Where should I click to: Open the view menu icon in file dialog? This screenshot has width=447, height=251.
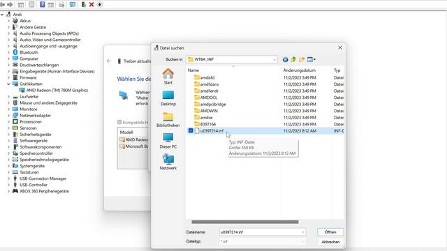point(311,59)
